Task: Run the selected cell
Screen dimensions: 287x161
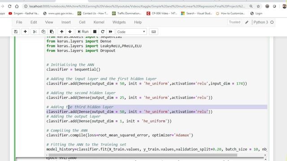Action: coord(83,32)
